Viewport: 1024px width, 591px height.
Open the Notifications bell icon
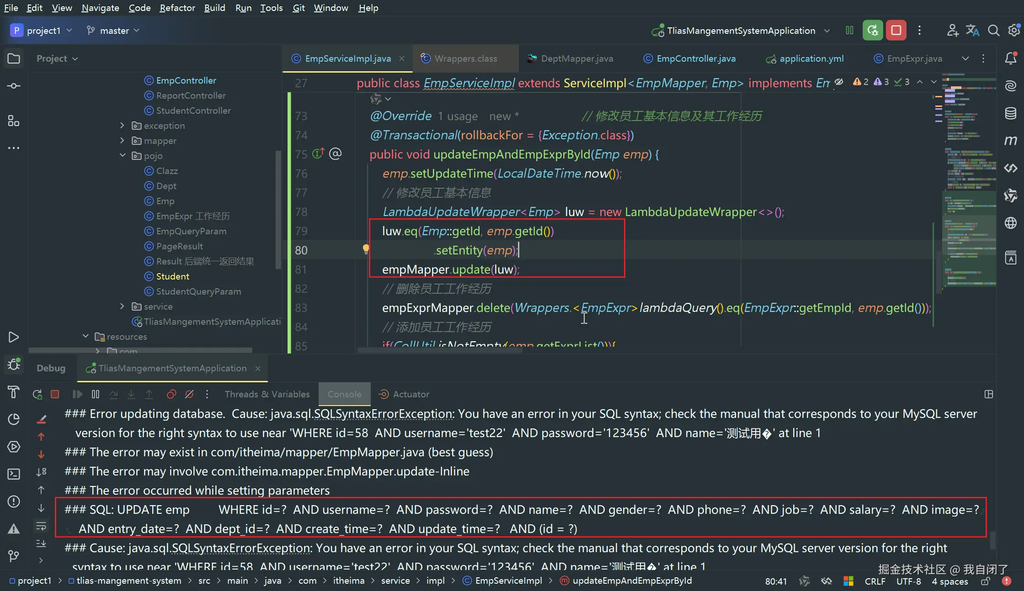click(1011, 58)
